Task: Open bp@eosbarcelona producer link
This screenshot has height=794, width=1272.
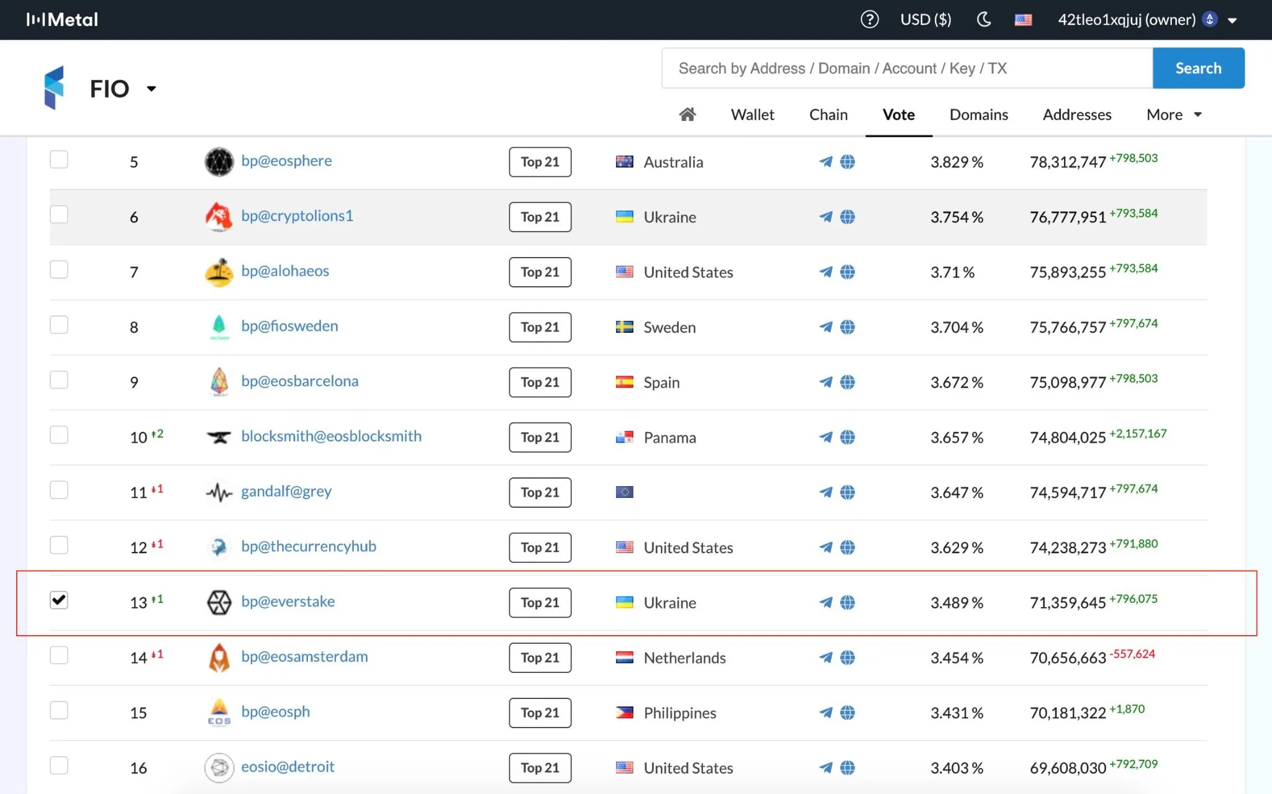Action: (x=299, y=381)
